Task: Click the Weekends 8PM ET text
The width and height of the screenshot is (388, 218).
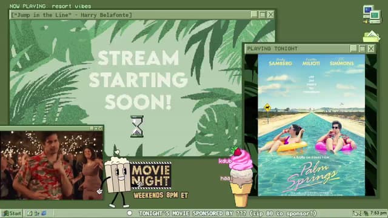Action: point(161,195)
